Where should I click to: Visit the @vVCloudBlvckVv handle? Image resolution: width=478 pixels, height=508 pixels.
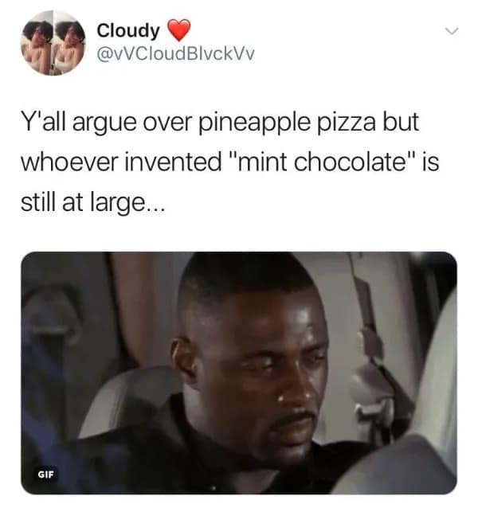coord(175,54)
